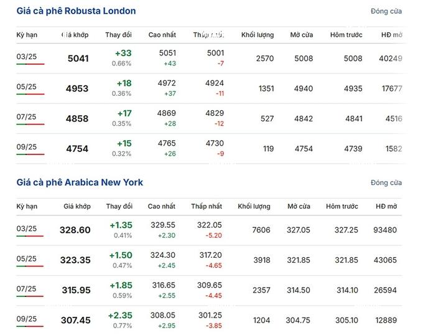
Task: Click Arabica change value +1.85
Action: [x=121, y=285]
